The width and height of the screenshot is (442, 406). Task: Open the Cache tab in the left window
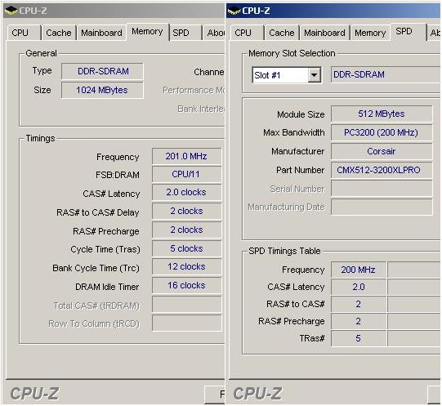59,33
